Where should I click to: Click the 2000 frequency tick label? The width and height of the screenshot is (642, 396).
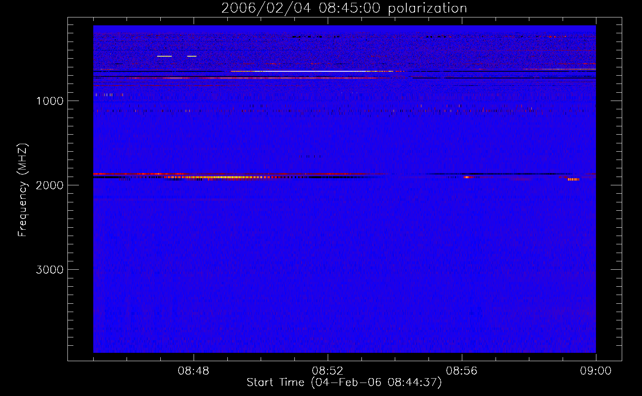tap(50, 185)
